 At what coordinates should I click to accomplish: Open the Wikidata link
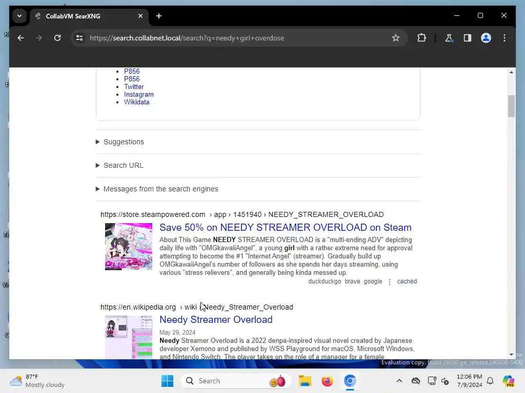click(136, 102)
